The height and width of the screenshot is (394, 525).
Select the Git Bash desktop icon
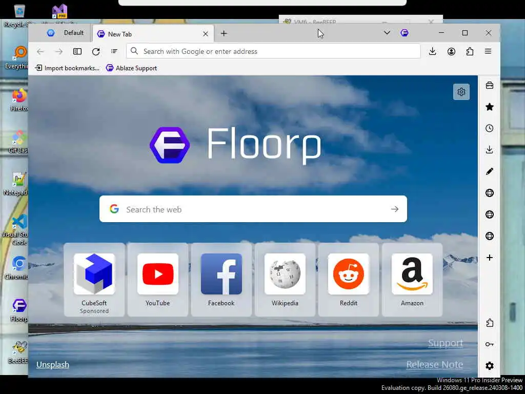click(18, 142)
